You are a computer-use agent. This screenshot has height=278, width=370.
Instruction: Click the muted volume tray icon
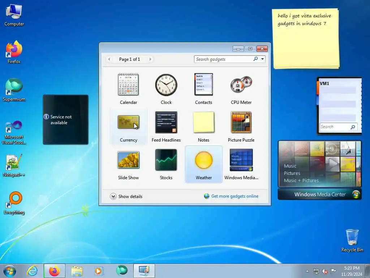(325, 271)
